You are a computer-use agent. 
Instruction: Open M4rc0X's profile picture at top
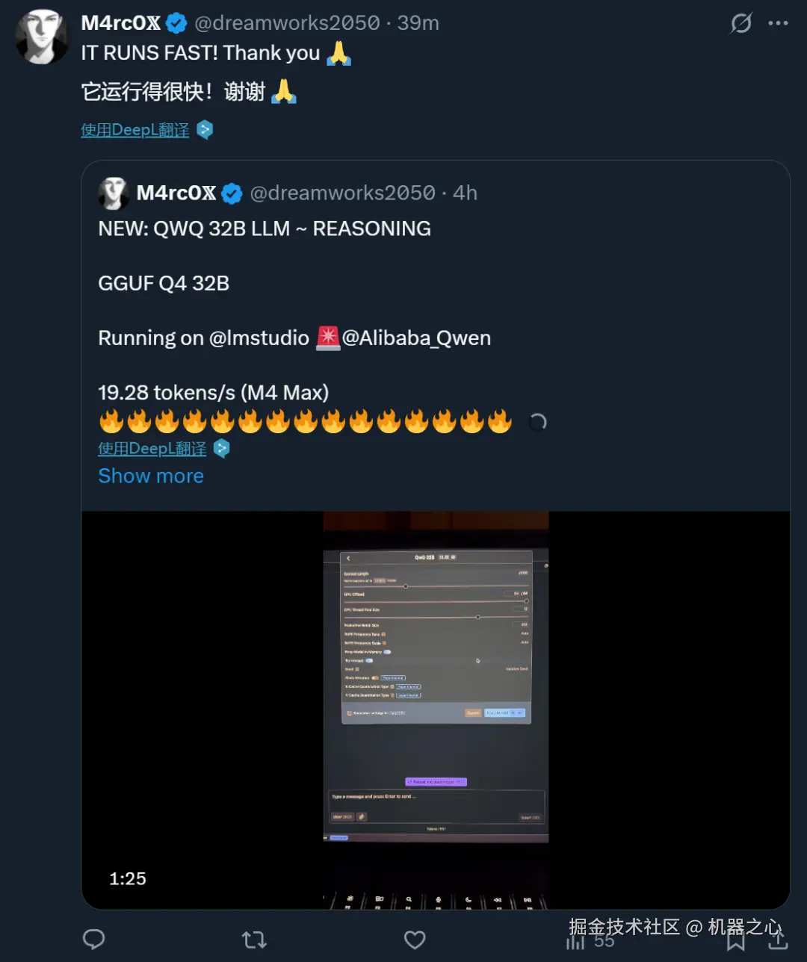click(x=42, y=37)
